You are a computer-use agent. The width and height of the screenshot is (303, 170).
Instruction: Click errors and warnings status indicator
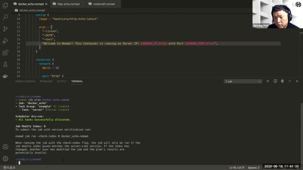pos(9,168)
